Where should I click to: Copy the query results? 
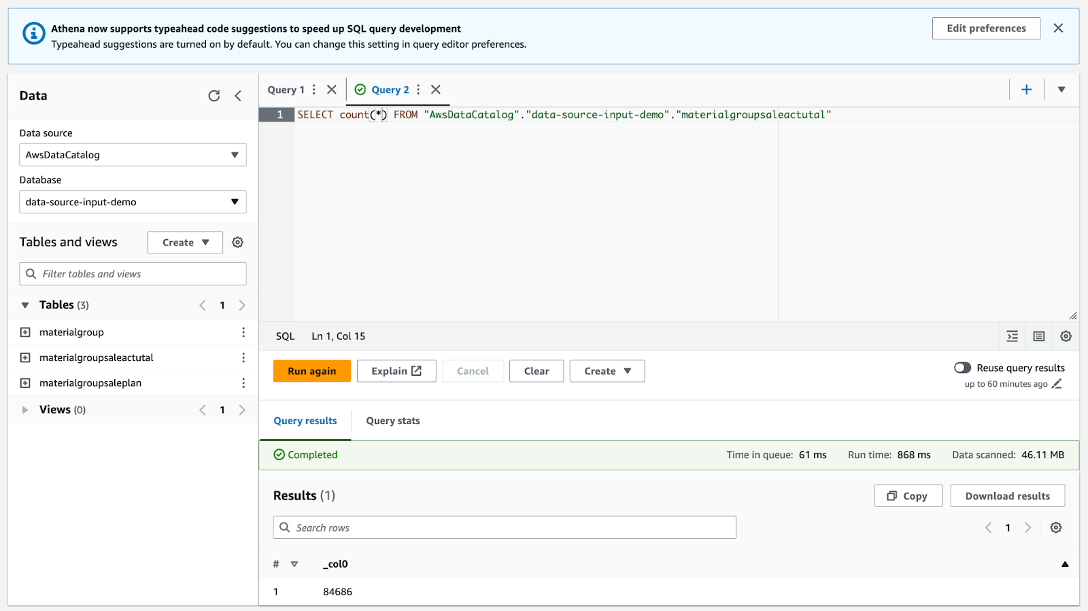coord(908,496)
